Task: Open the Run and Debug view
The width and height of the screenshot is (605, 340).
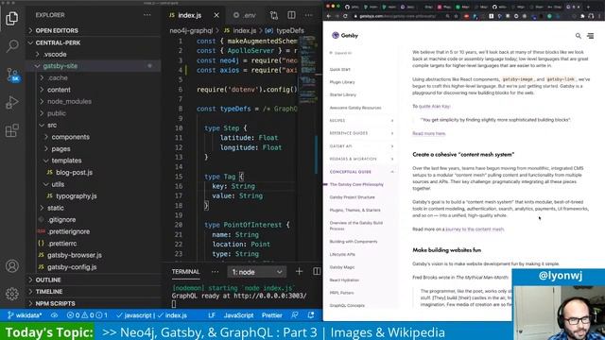Action: click(12, 103)
